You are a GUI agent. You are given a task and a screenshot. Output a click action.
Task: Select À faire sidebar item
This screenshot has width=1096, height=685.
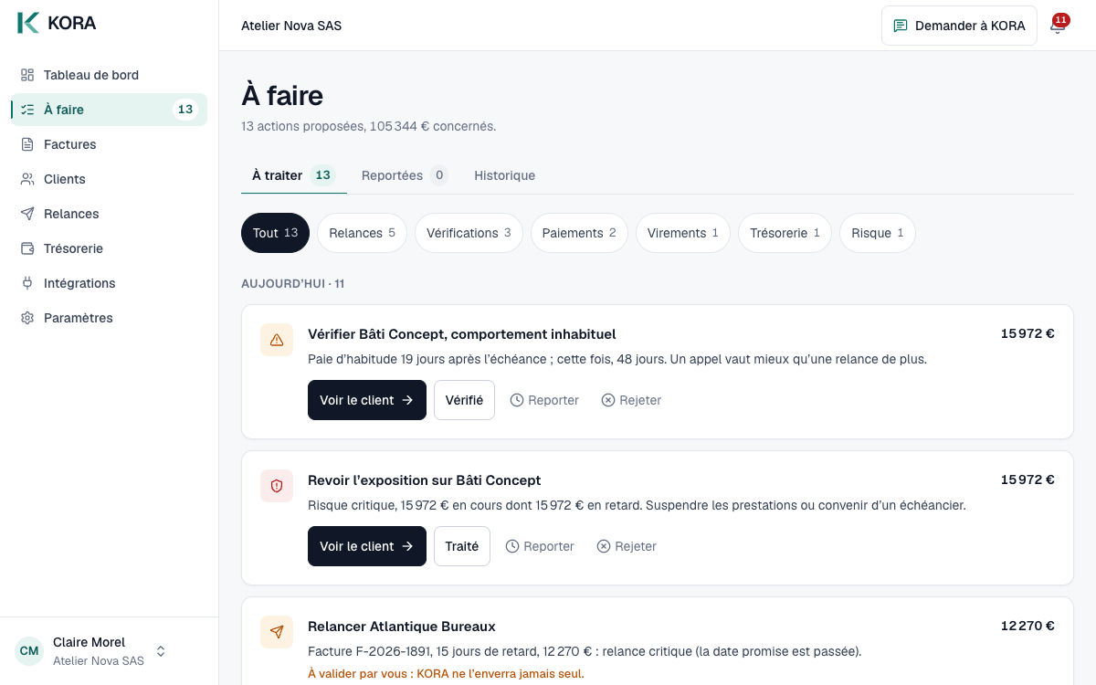[110, 110]
